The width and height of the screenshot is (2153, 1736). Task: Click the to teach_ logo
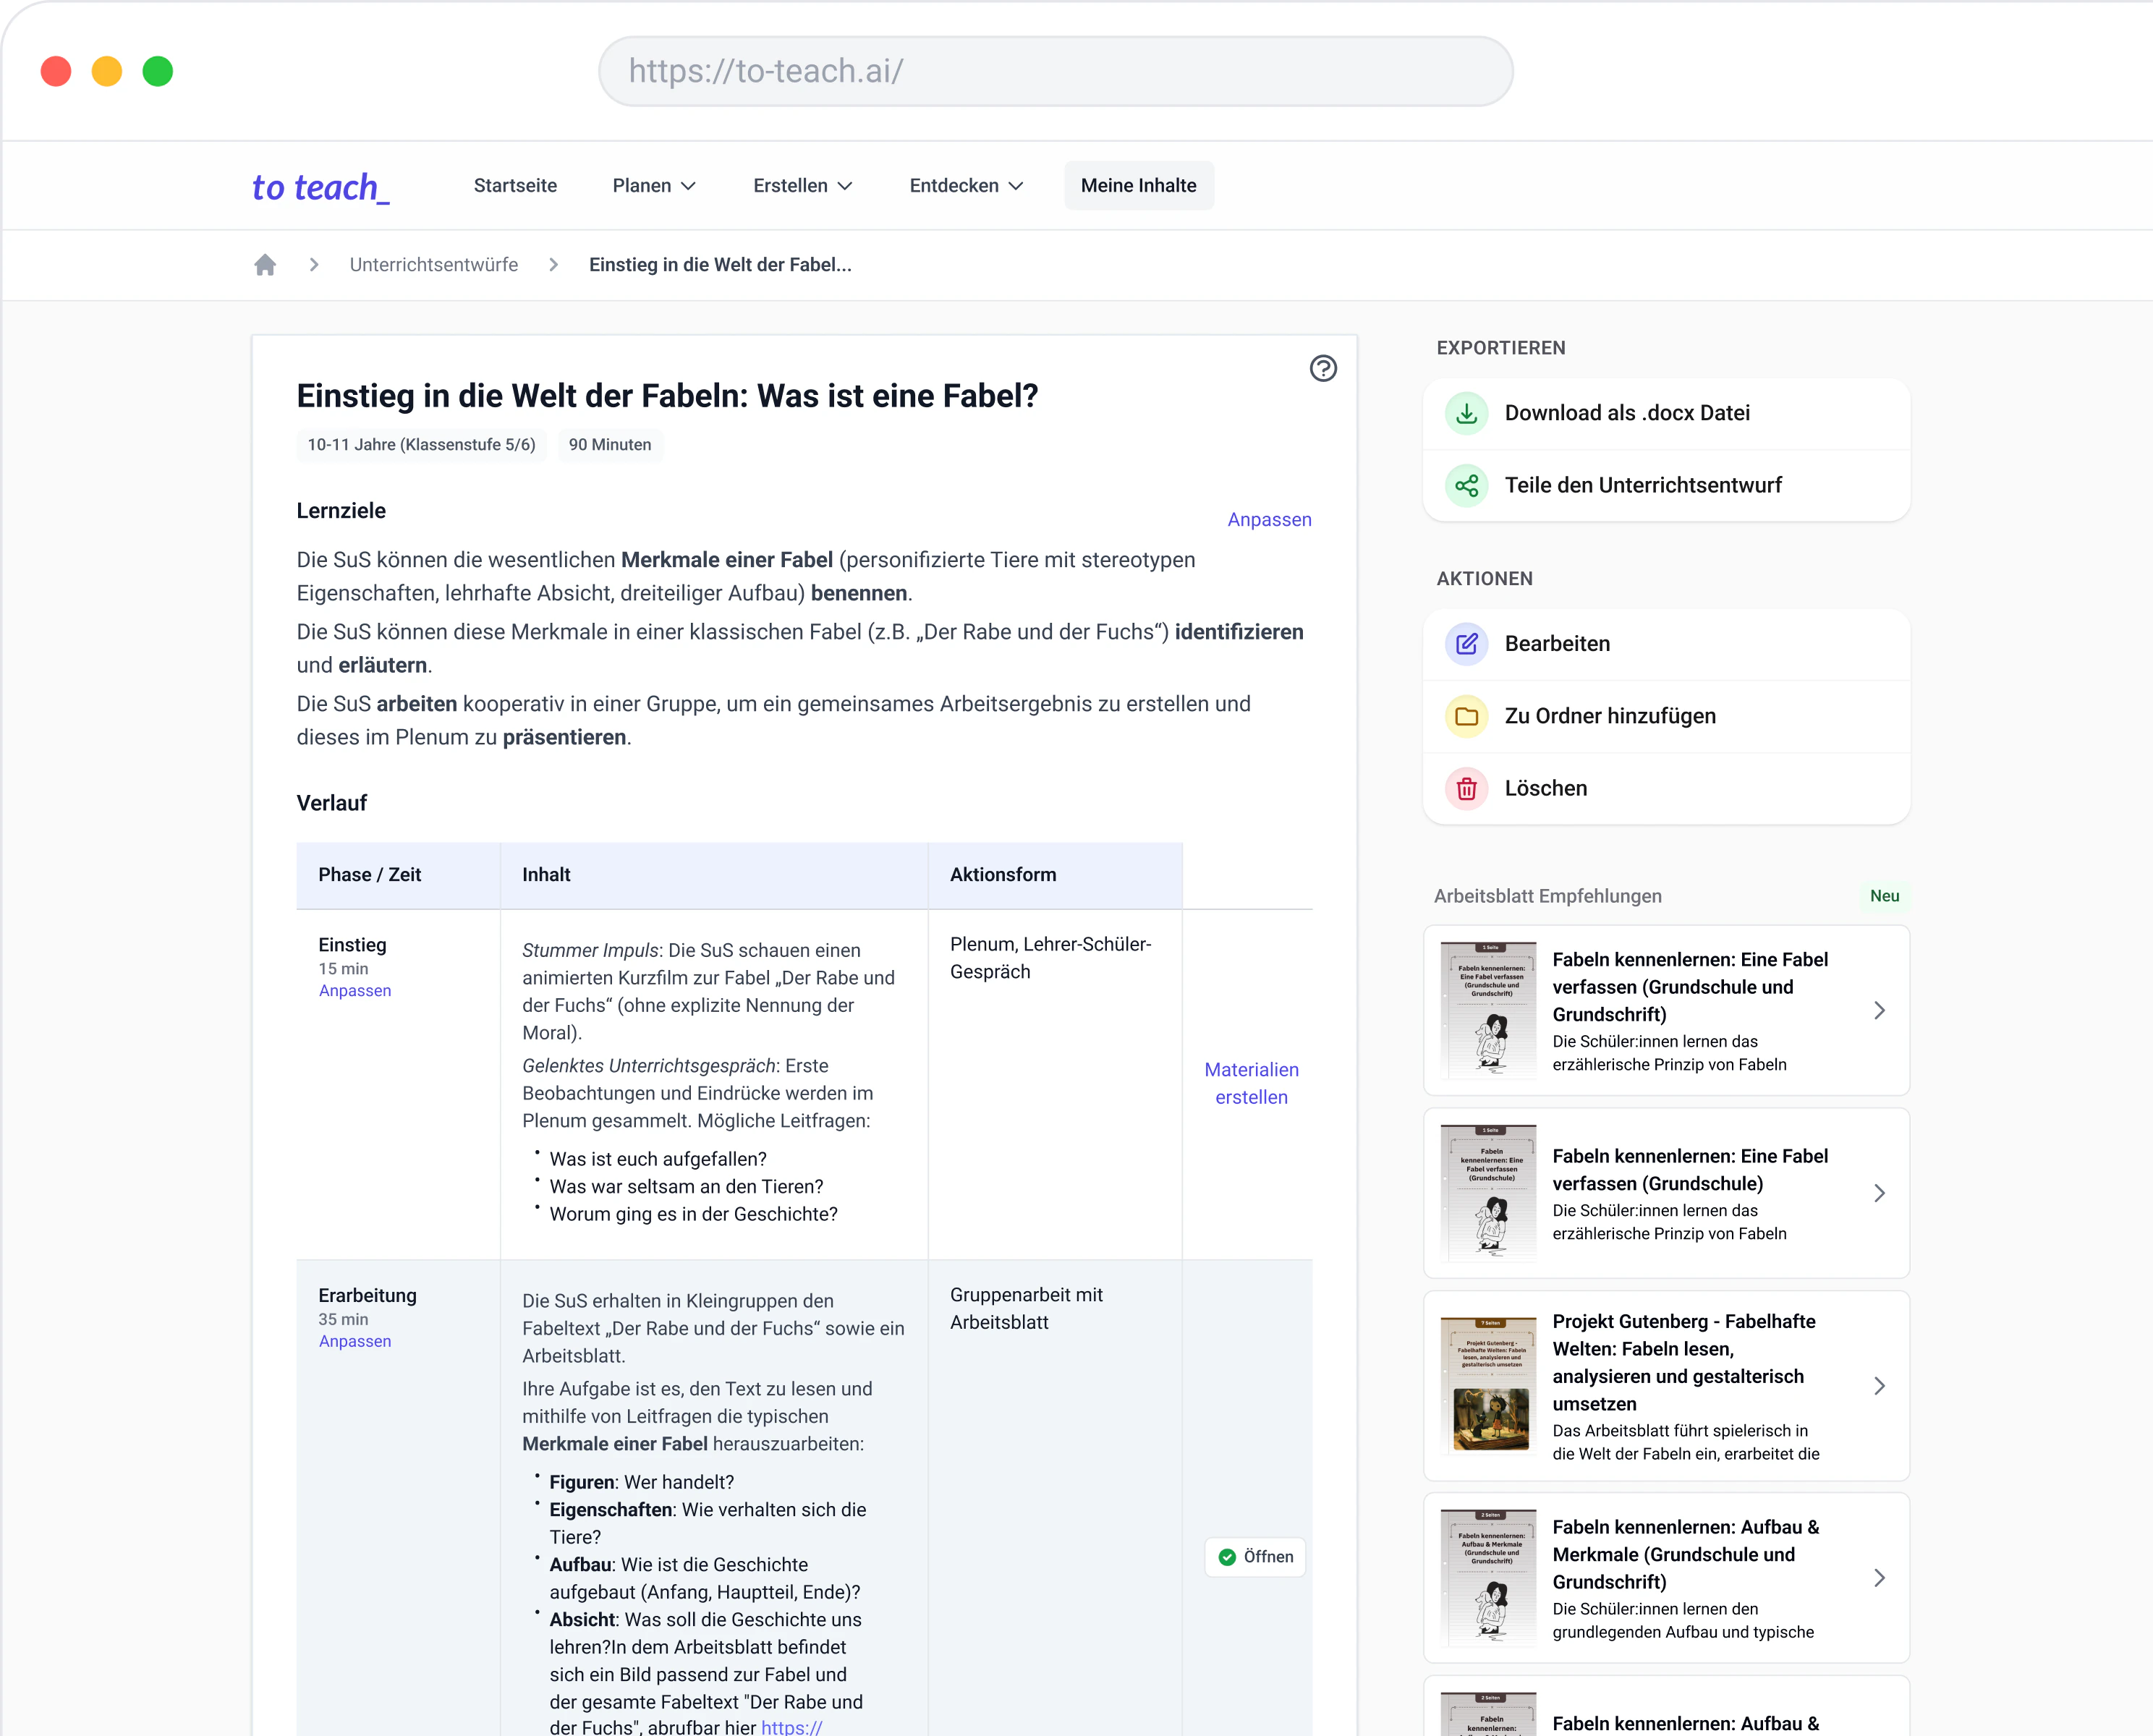pos(321,187)
